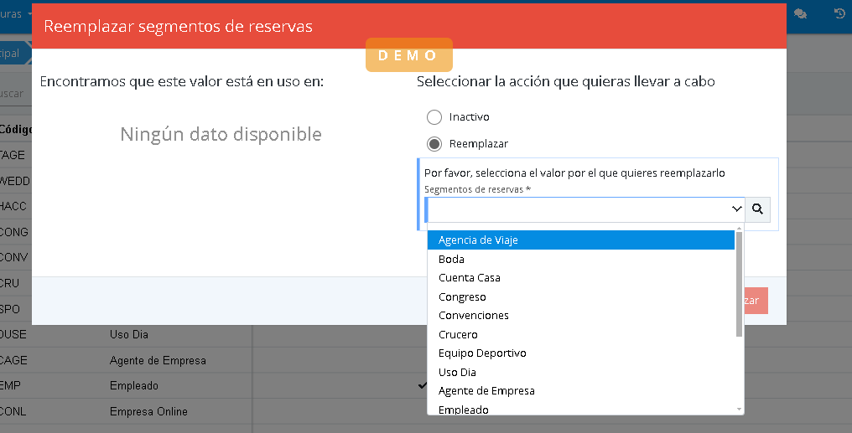Choose Agente de Empresa from dropdown list
This screenshot has width=852, height=433.
click(x=486, y=391)
